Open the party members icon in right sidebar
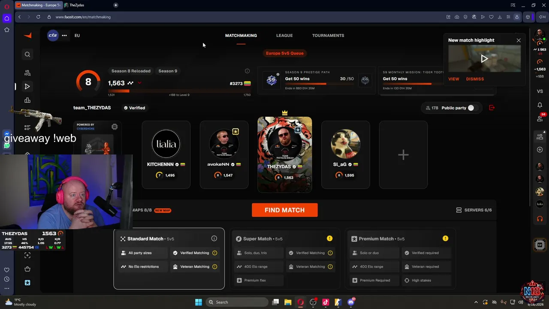The height and width of the screenshot is (309, 549). coord(540,136)
